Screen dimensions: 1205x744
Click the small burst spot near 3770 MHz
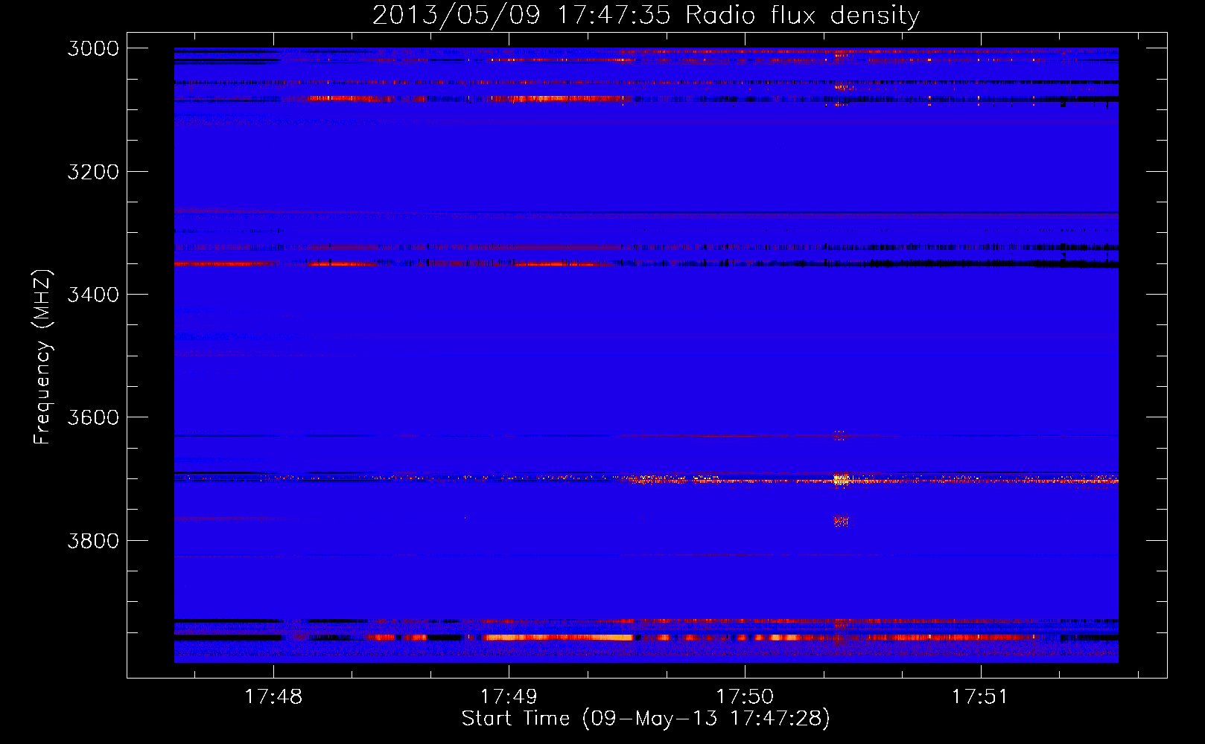coord(841,522)
